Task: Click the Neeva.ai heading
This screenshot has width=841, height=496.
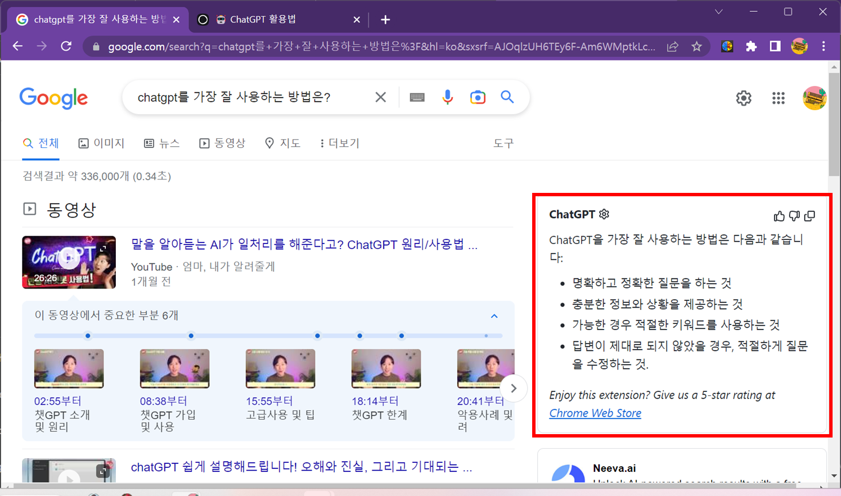Action: [614, 468]
